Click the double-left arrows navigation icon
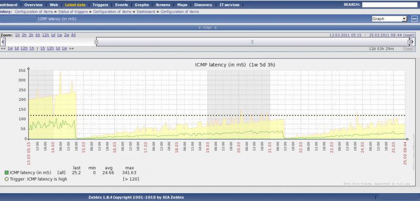This screenshot has width=420, height=201. tap(3, 48)
